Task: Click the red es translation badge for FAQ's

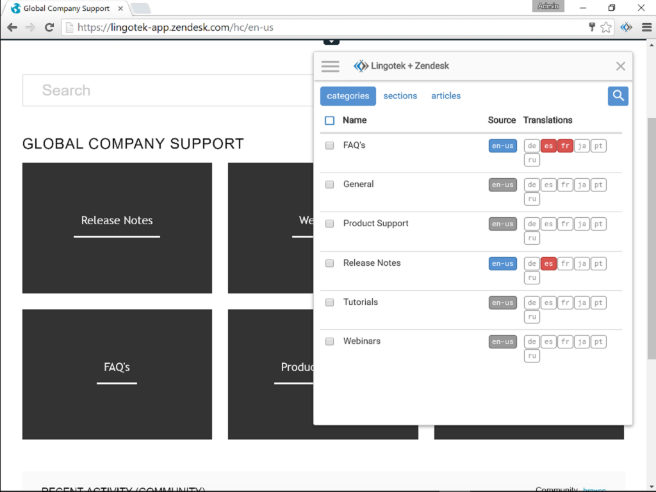Action: [x=548, y=146]
